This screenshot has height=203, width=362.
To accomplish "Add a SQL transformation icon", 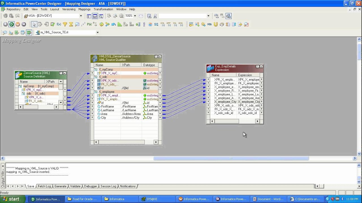I will [210, 25].
